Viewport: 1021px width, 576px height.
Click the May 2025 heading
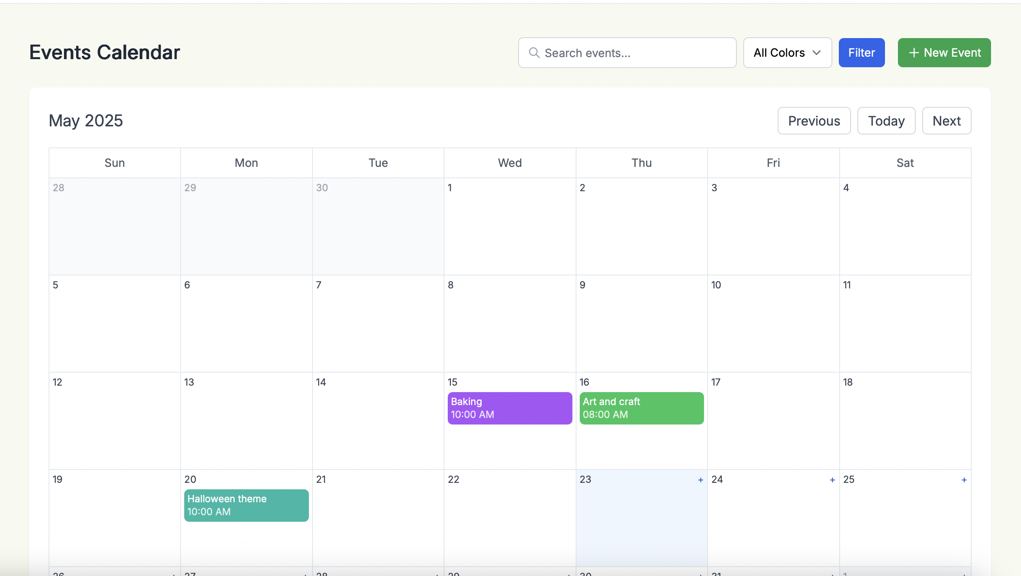click(x=86, y=121)
